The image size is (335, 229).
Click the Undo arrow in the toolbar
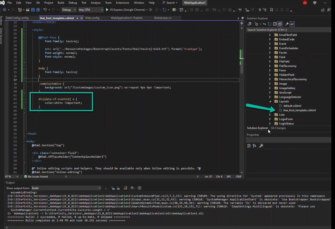pyautogui.click(x=45, y=10)
